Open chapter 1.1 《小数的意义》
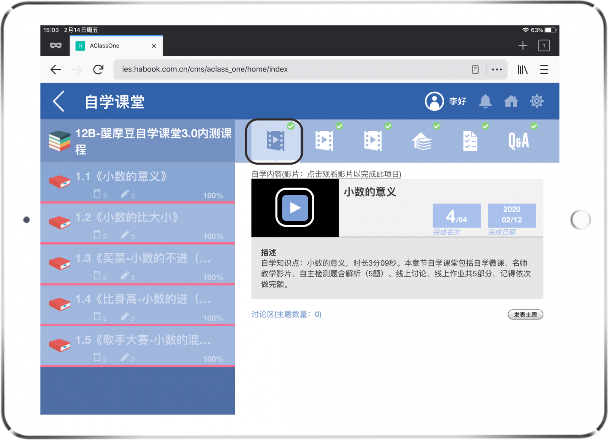 pyautogui.click(x=138, y=183)
